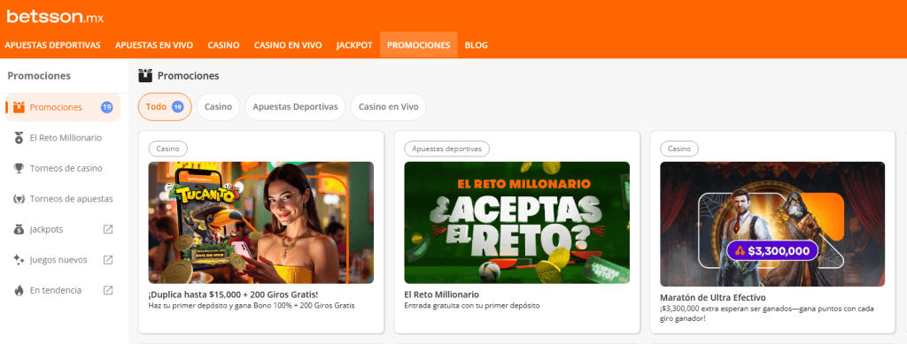The width and height of the screenshot is (907, 344).
Task: Click the Apuestas deportivas tag on card
Action: pos(446,149)
